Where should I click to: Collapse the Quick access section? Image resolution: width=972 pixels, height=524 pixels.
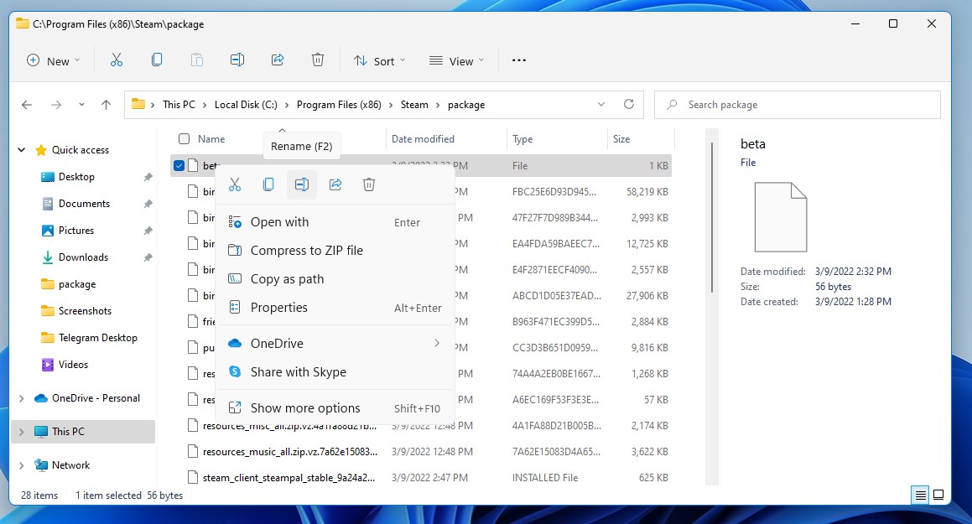coord(22,150)
